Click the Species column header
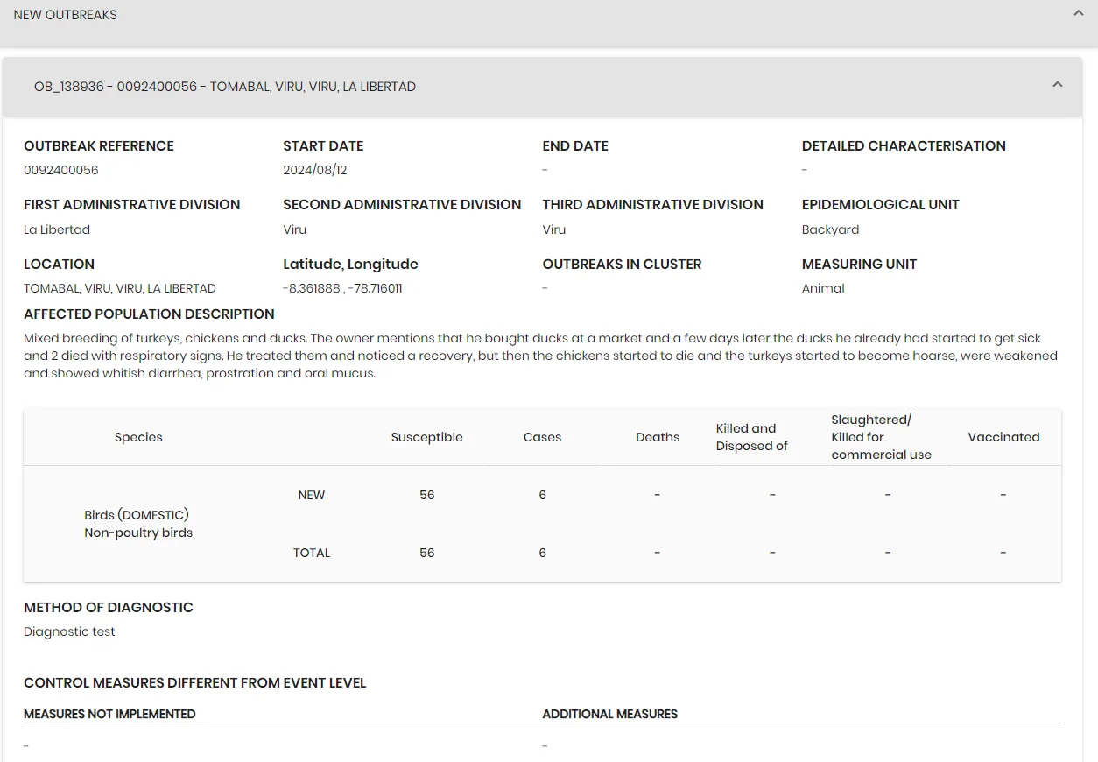 click(138, 437)
